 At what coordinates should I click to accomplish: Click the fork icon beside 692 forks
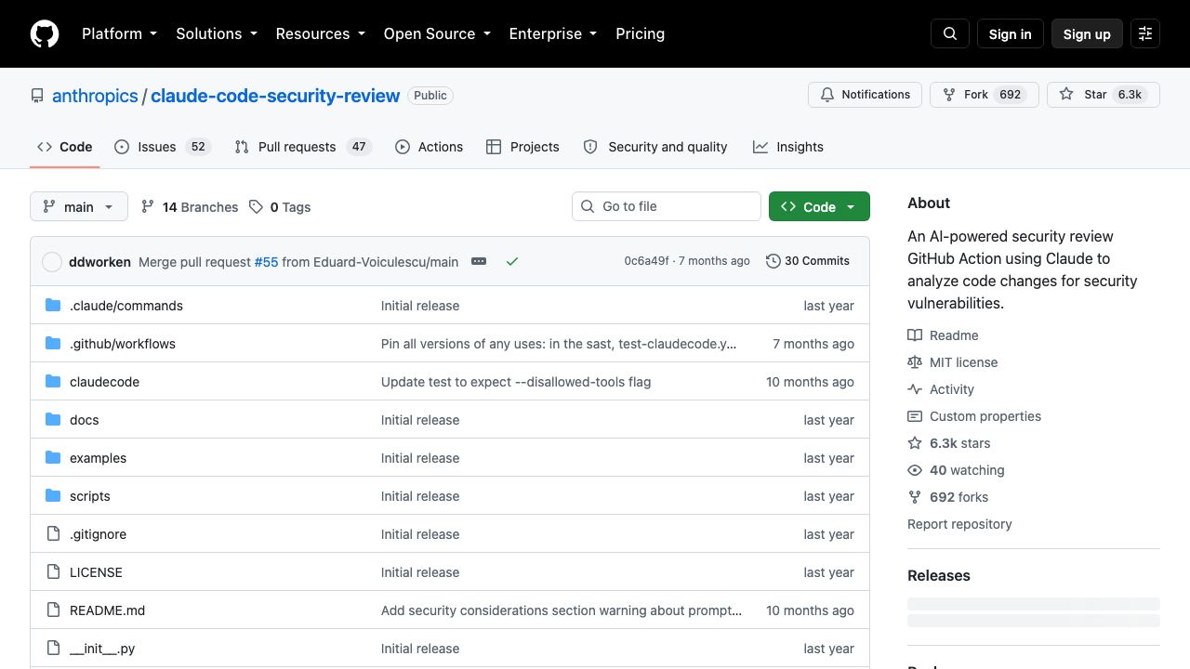pos(915,497)
